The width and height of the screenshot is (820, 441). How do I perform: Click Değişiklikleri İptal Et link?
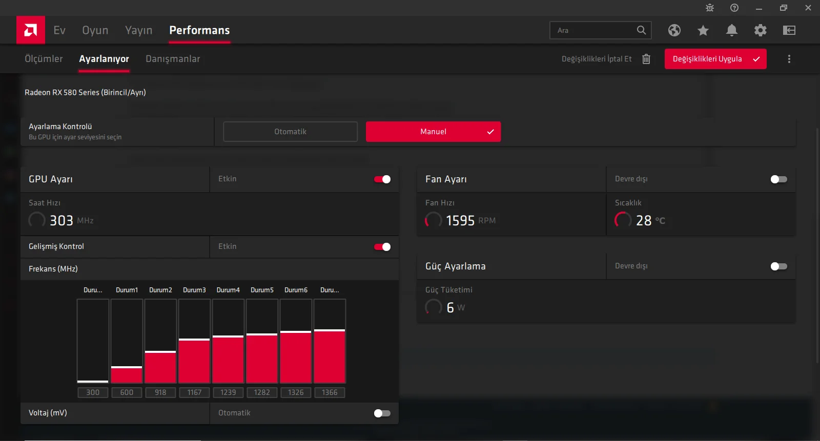point(597,59)
